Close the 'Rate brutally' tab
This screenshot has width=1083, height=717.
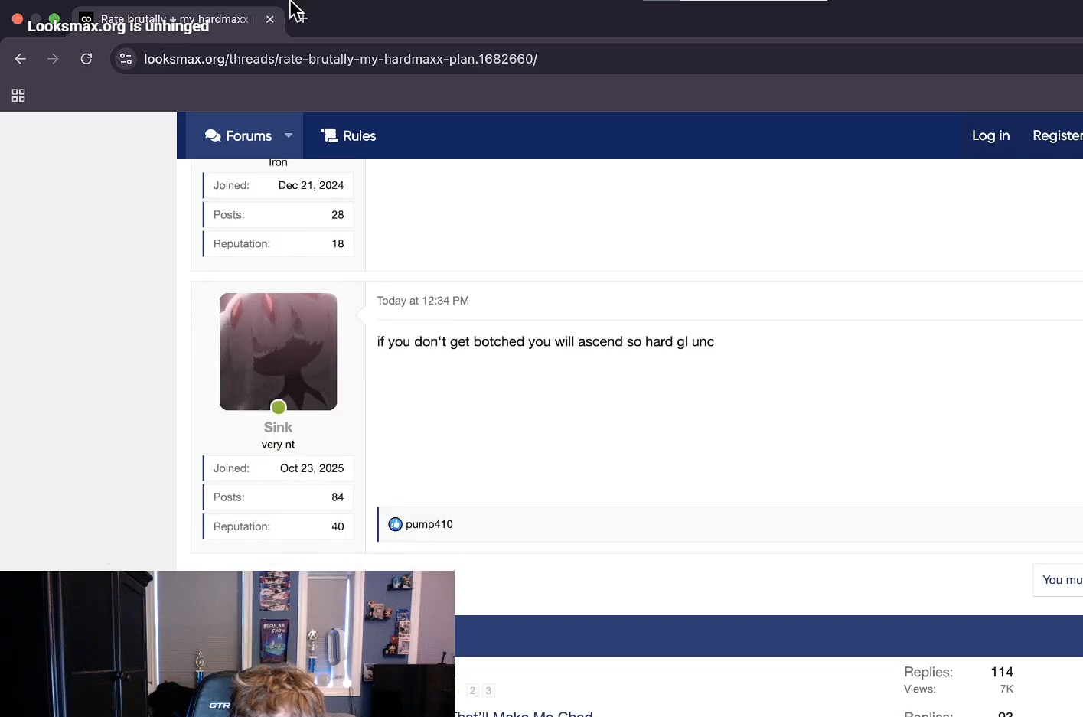coord(270,19)
